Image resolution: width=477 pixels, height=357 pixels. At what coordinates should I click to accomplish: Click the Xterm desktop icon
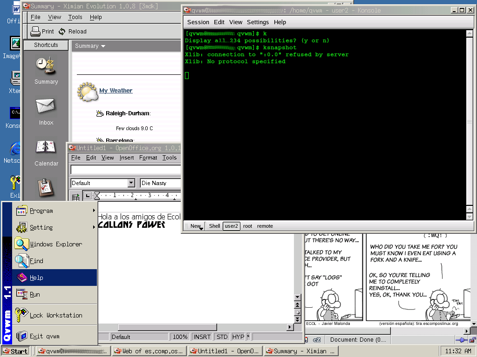tap(14, 78)
